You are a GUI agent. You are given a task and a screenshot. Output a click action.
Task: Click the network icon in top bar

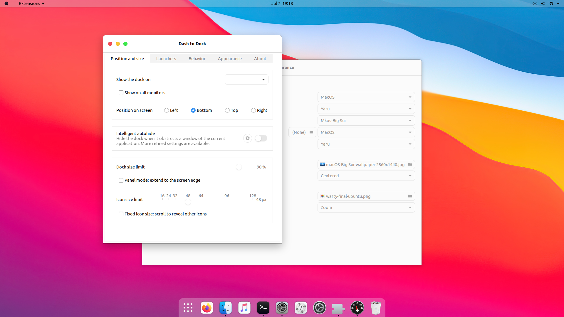click(535, 4)
